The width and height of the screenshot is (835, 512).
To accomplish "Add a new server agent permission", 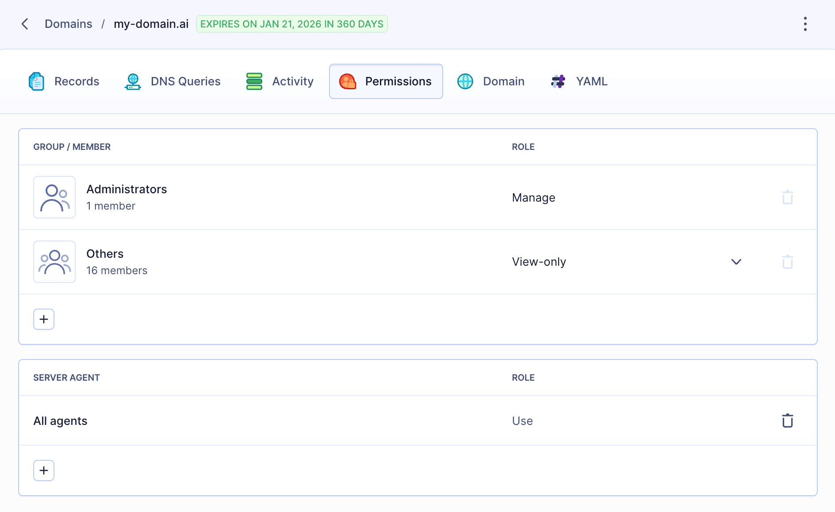I will tap(44, 470).
